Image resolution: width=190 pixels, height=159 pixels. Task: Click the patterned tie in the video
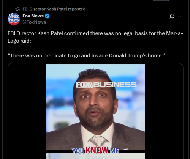(x=98, y=141)
